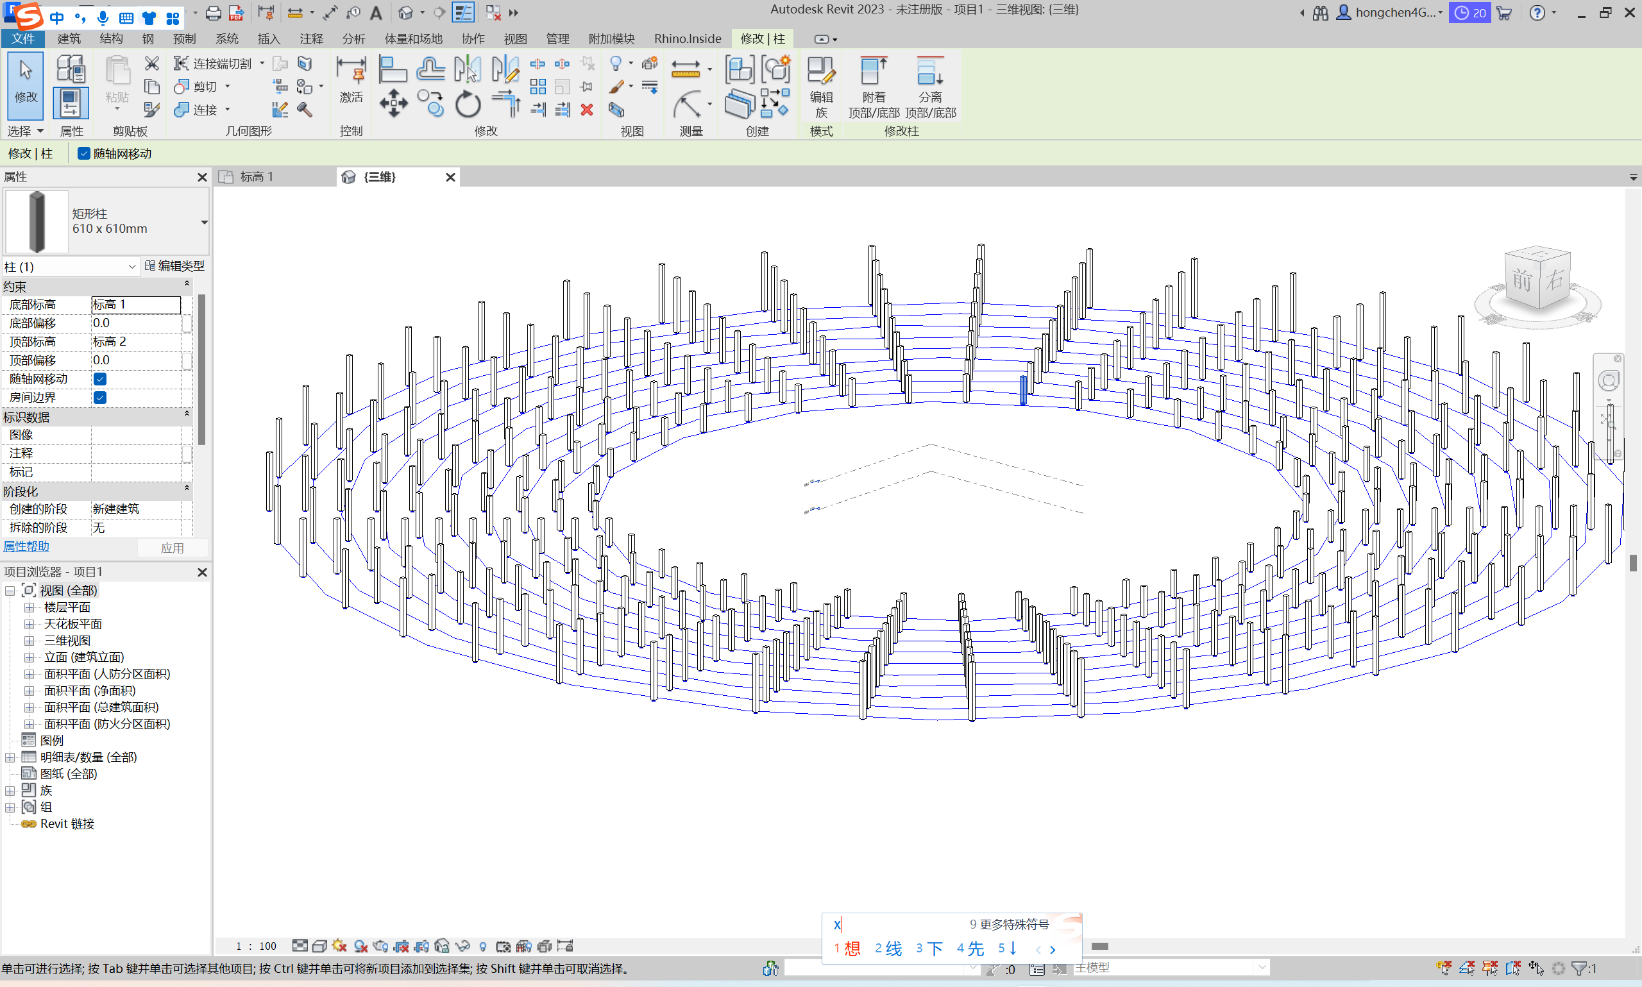The width and height of the screenshot is (1642, 987).
Task: Click the Edit Family button
Action: (822, 87)
